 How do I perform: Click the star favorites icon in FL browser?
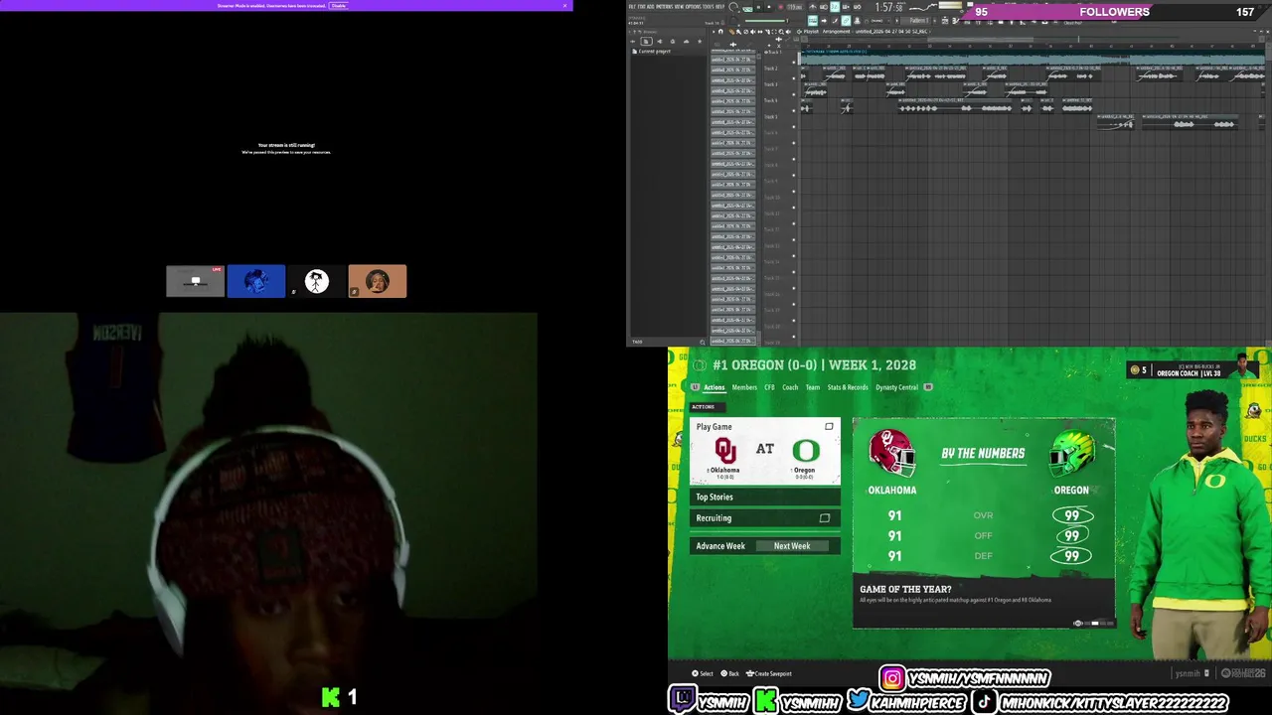(700, 41)
